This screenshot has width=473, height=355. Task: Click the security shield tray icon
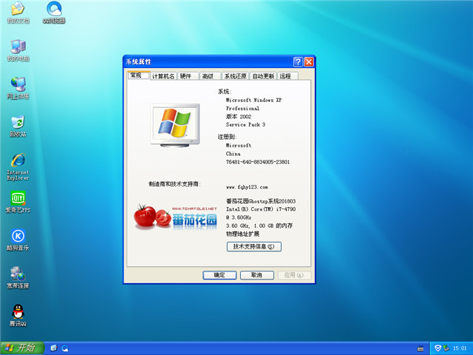[438, 348]
